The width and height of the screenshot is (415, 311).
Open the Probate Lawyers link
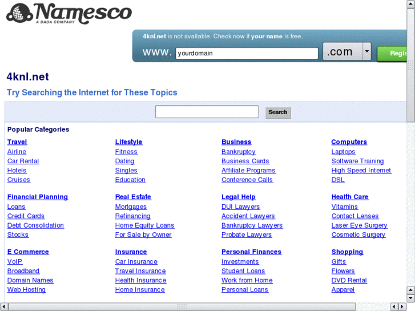(x=247, y=235)
